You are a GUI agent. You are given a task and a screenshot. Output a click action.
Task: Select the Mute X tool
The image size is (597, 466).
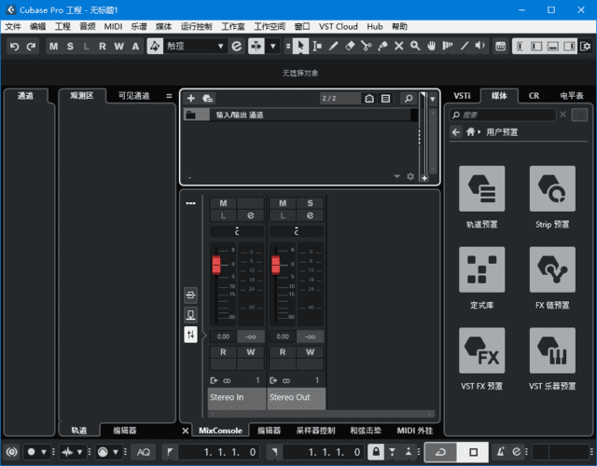(x=398, y=47)
